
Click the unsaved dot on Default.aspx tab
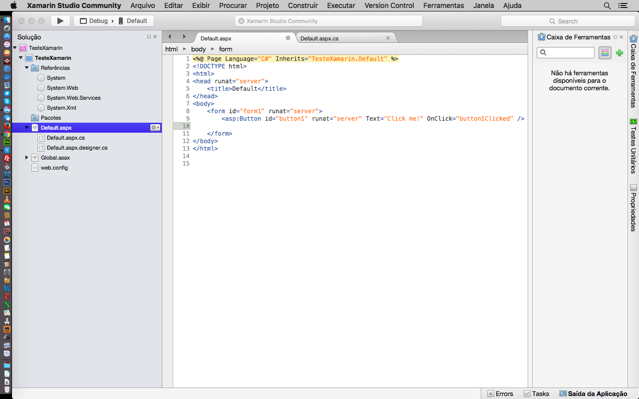(x=288, y=38)
